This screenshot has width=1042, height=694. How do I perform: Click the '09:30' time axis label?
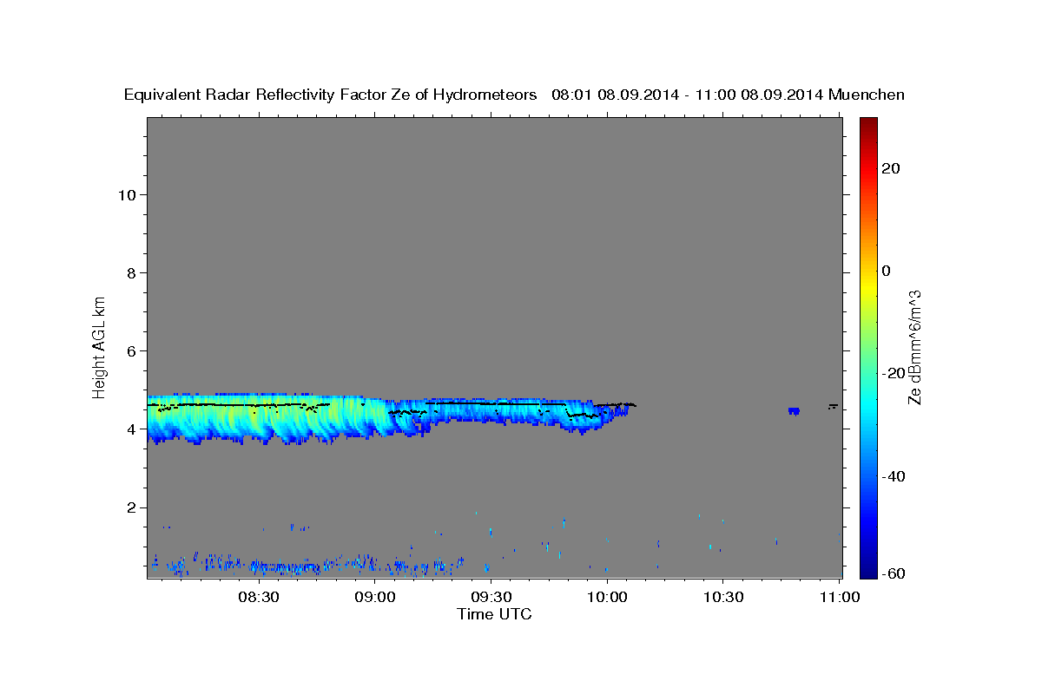point(491,597)
